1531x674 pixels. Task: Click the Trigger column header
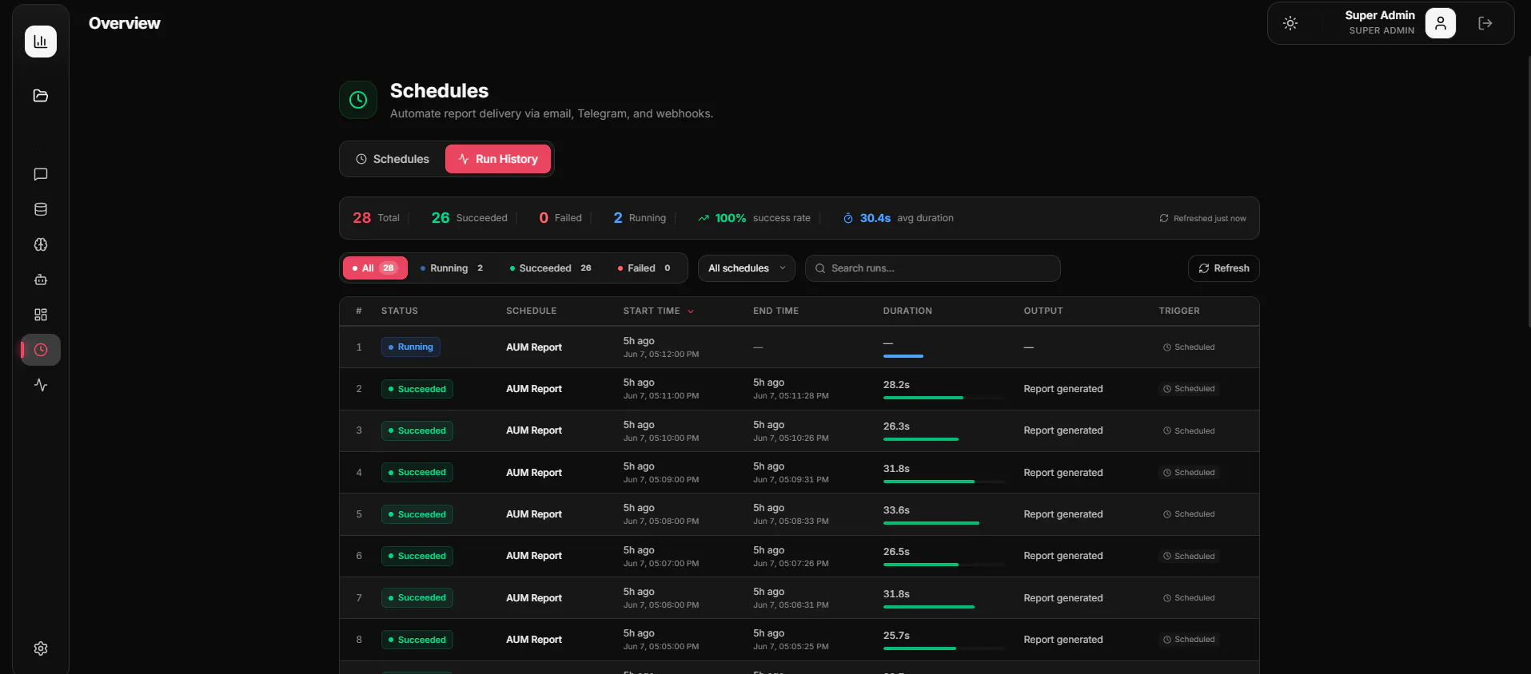1179,311
